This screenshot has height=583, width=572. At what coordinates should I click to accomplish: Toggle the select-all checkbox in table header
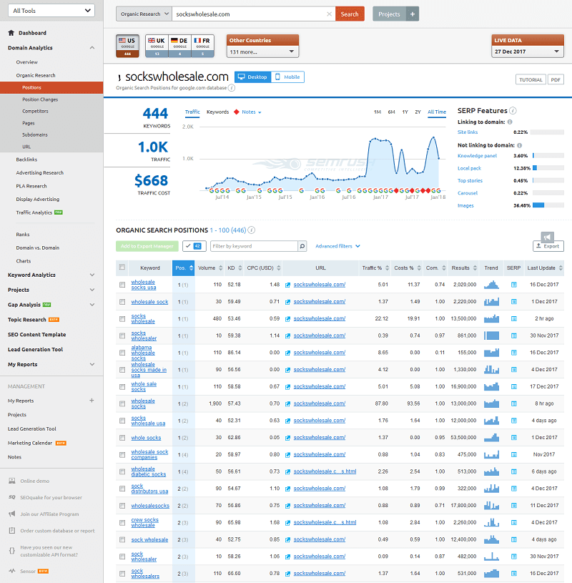point(122,267)
